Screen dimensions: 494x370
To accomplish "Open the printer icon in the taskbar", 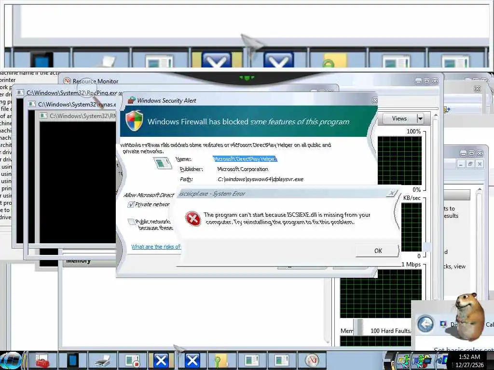I will click(x=103, y=361).
